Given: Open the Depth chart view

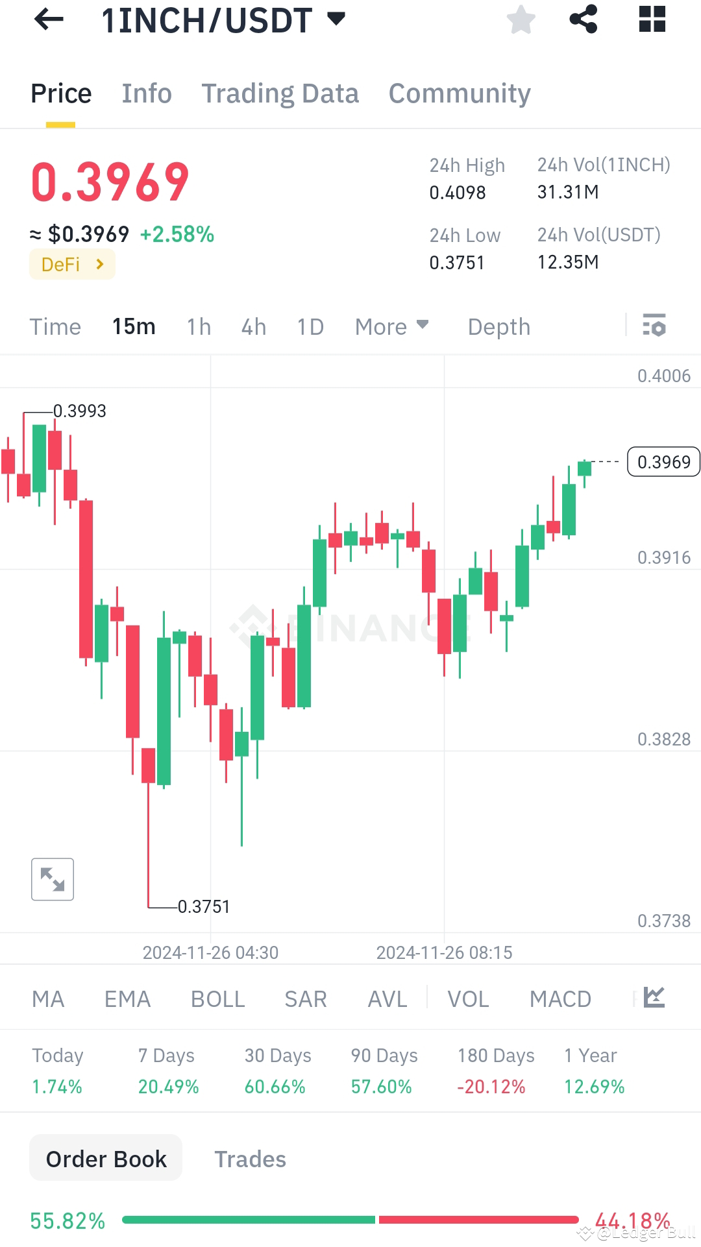Looking at the screenshot, I should click(x=498, y=326).
